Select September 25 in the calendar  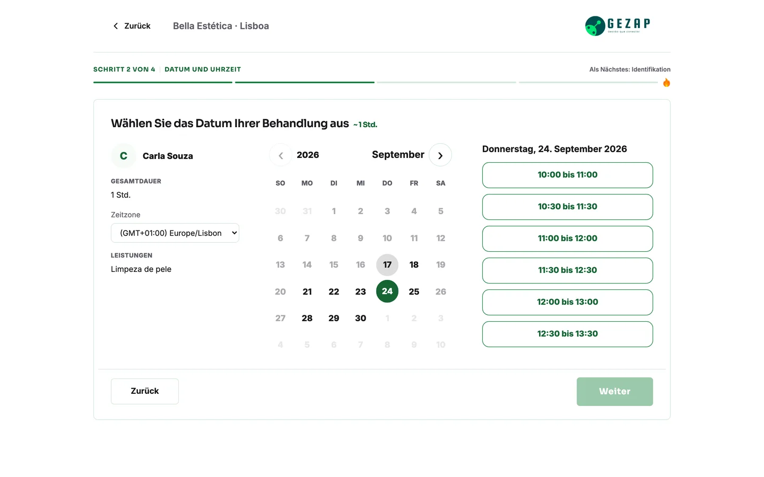(414, 291)
